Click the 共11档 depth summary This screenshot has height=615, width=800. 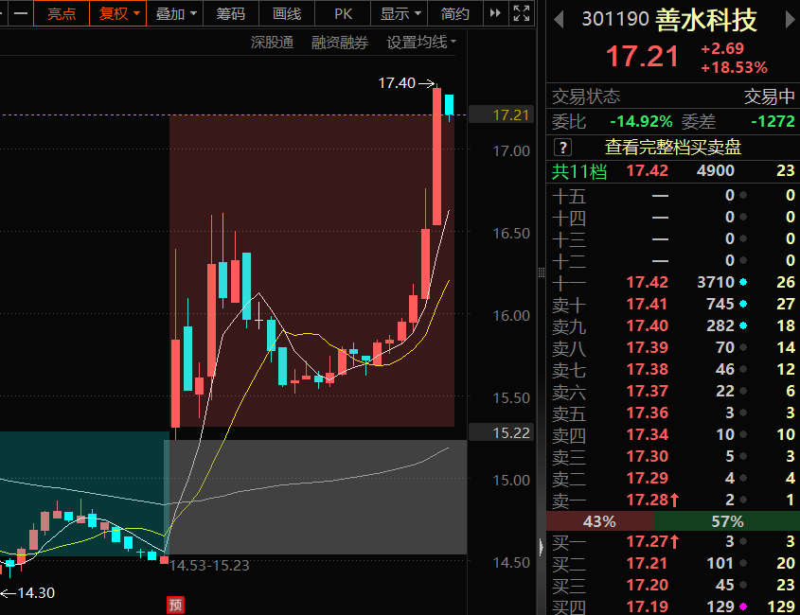click(579, 171)
